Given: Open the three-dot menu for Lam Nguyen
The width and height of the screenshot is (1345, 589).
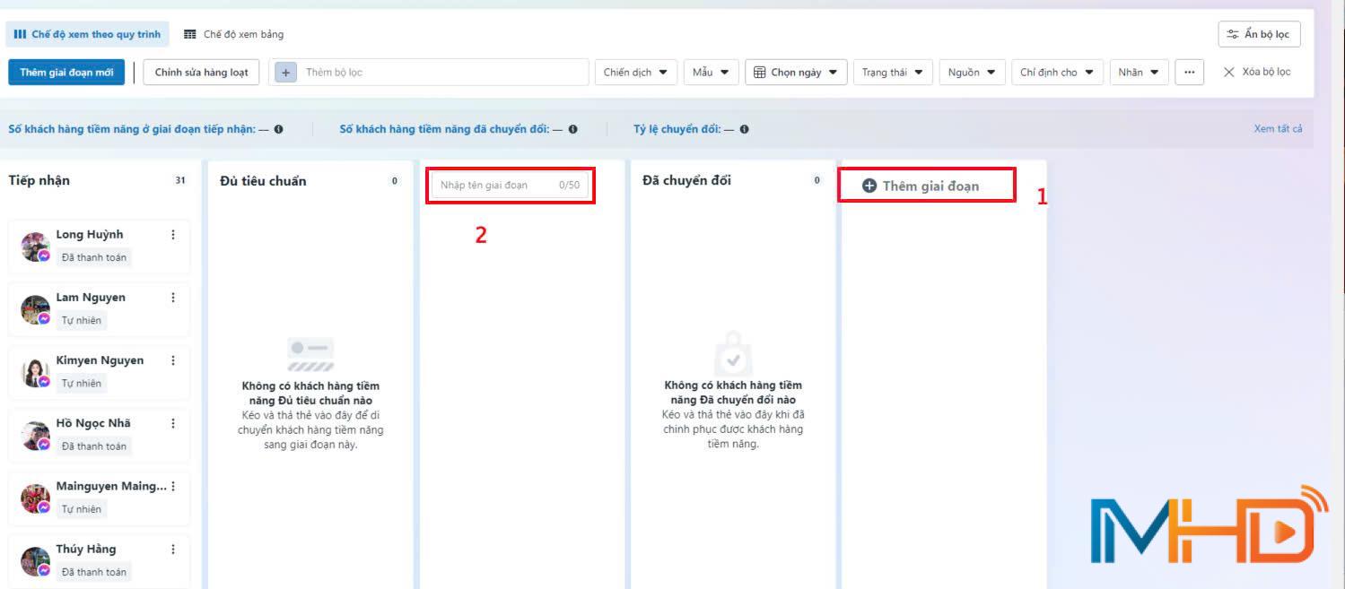Looking at the screenshot, I should tap(174, 297).
